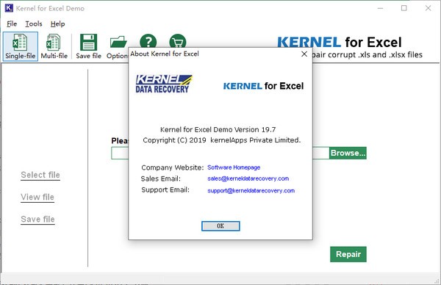Click the Browse... button
Image resolution: width=441 pixels, height=285 pixels.
[348, 154]
